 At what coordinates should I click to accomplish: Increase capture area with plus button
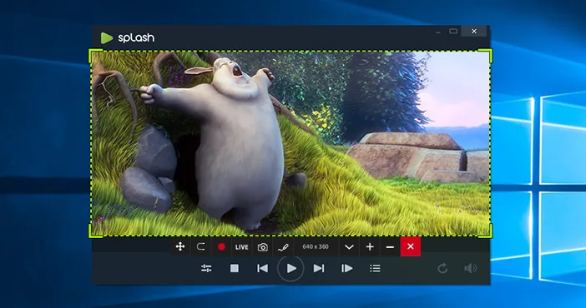(370, 246)
